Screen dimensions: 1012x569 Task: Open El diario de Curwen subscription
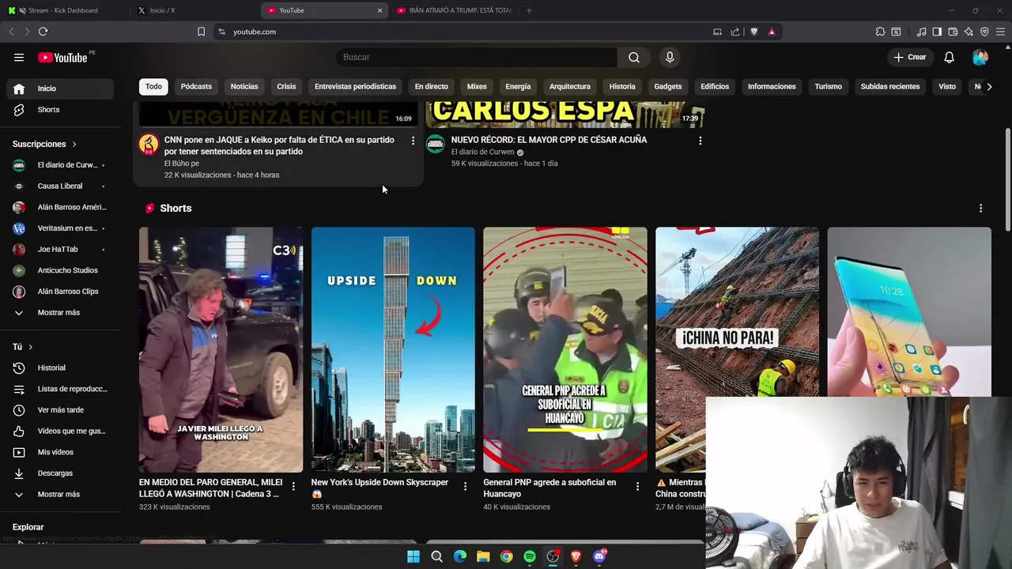61,165
